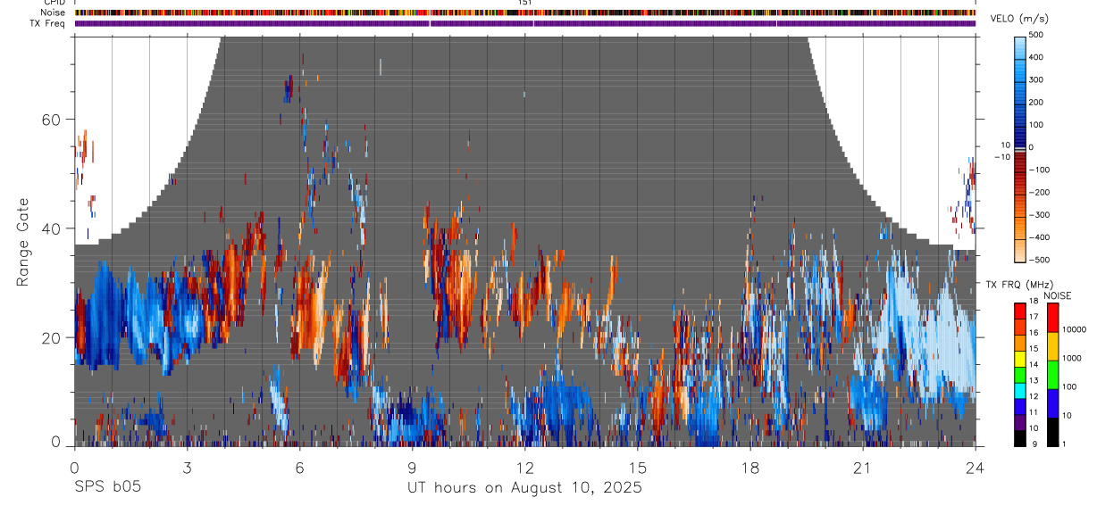Click the 'Noise' row label at top left
Screen dimensions: 1097x506
point(54,13)
